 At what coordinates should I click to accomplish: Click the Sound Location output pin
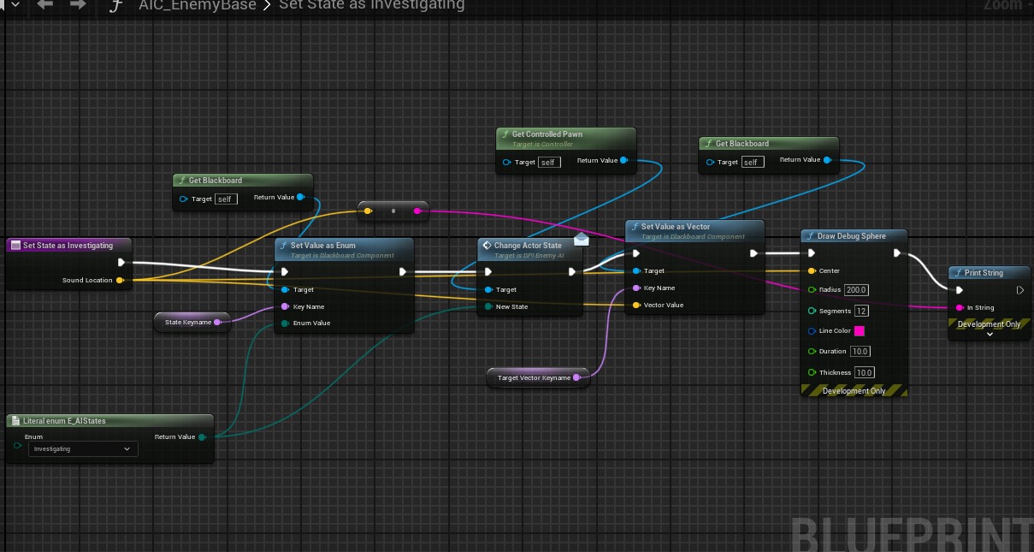coord(120,280)
